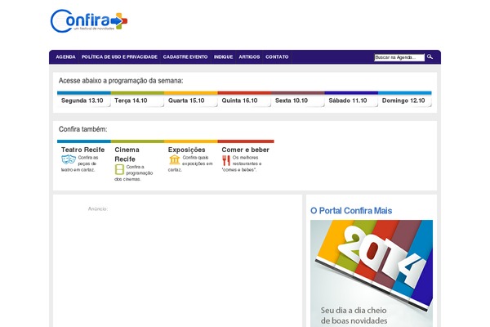Click the O Portal Confira Mais heading
The width and height of the screenshot is (490, 327).
pyautogui.click(x=351, y=211)
